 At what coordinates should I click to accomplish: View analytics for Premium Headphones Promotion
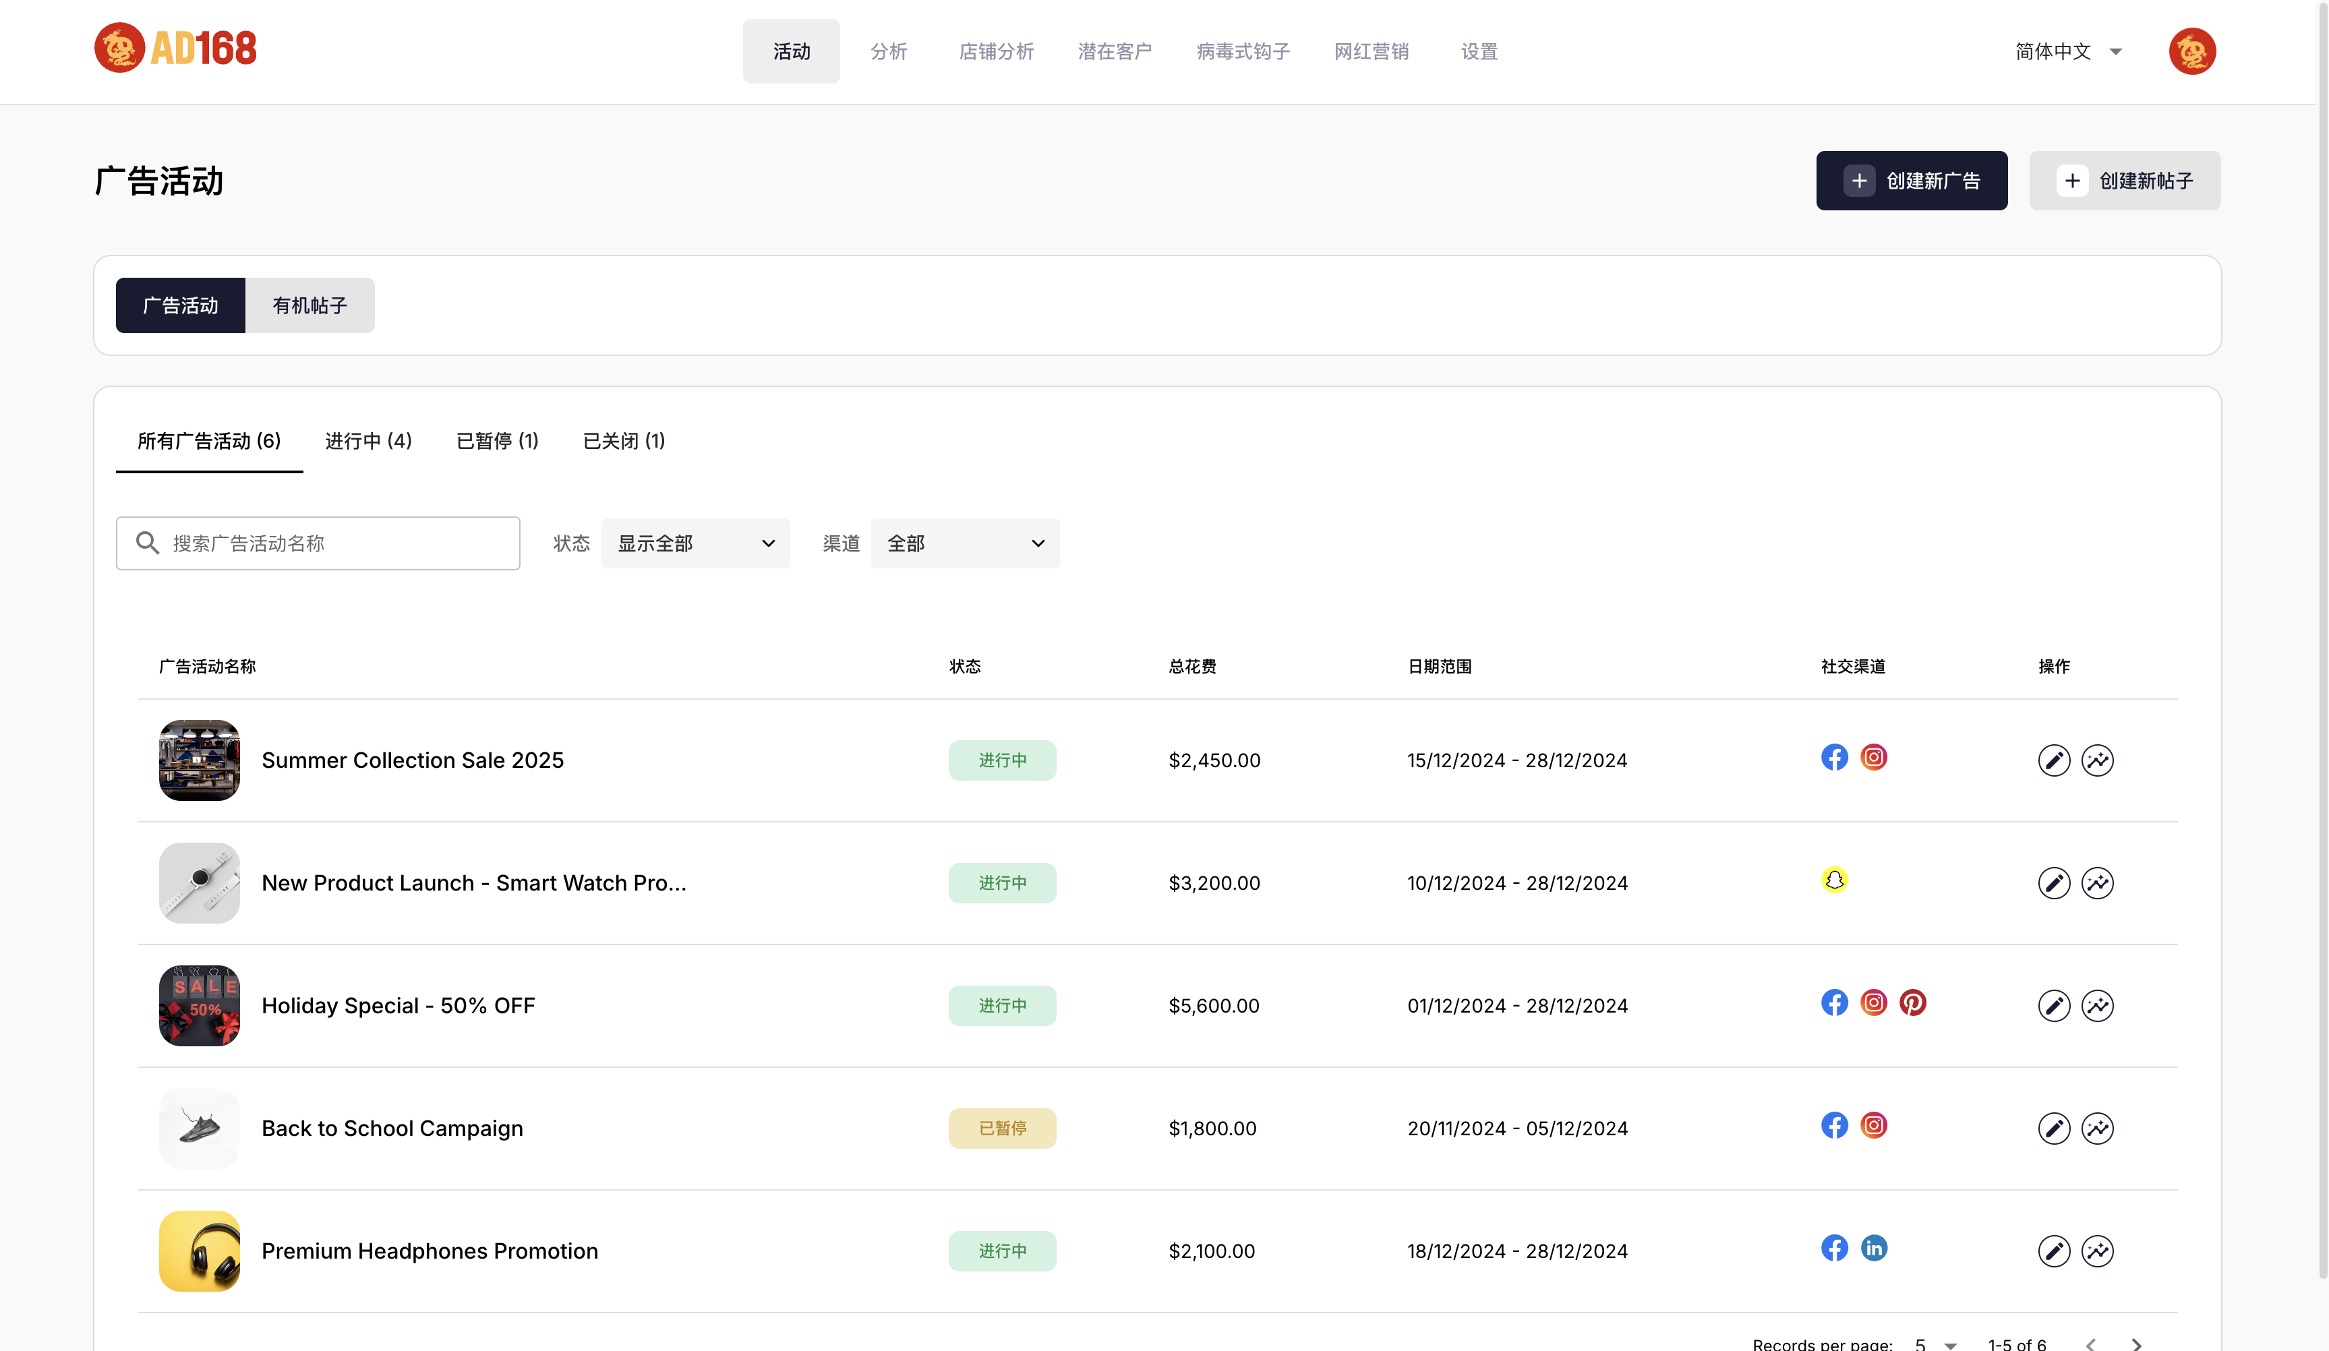pos(2097,1251)
